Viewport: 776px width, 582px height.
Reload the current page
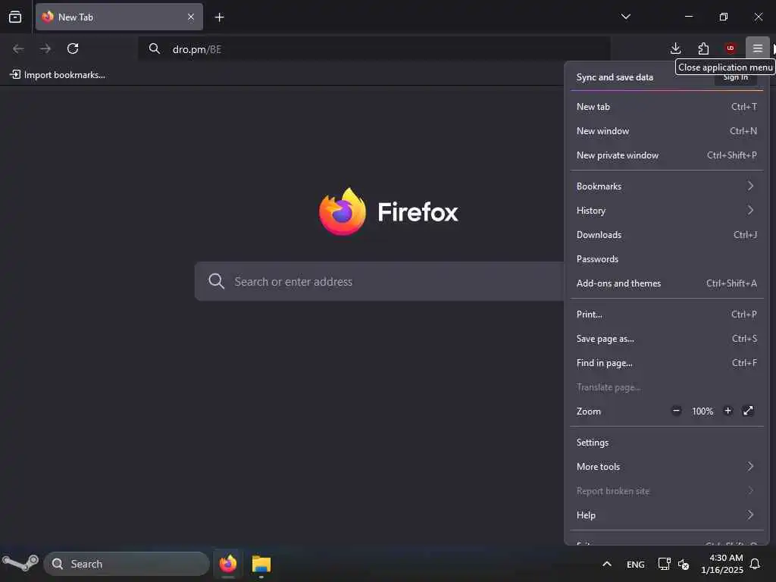73,48
